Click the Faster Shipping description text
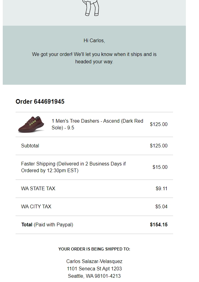The width and height of the screenshot is (199, 282). (73, 167)
